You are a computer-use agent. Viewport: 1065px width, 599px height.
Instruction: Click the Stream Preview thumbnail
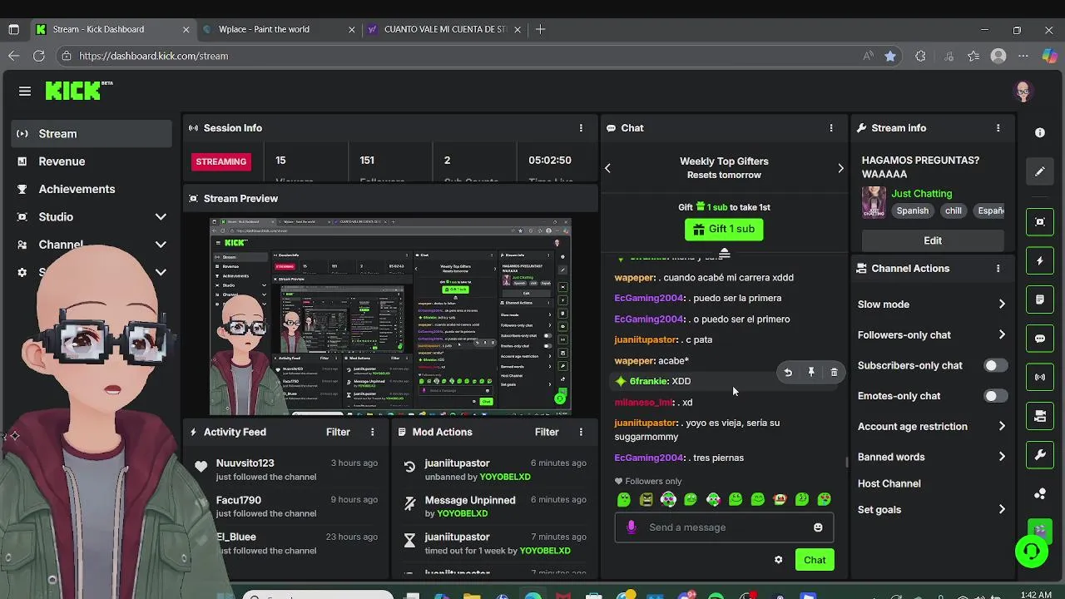point(390,316)
